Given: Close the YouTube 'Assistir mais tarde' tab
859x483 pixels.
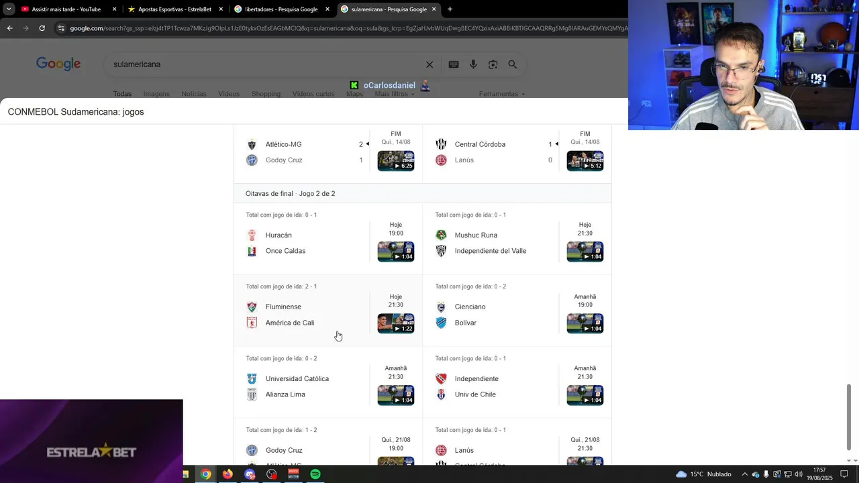Looking at the screenshot, I should 114,9.
